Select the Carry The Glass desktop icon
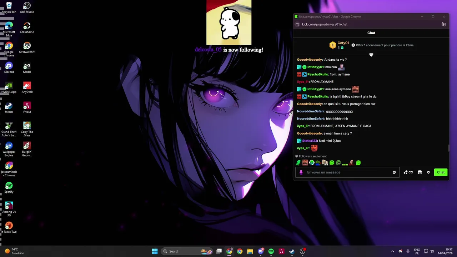Screen dimensions: 457x257 27,129
